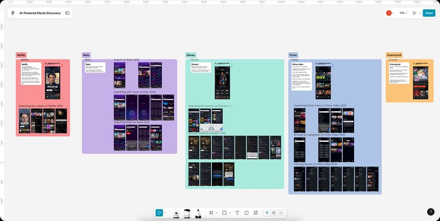Open presentation options arrow beside play
440x221 pixels.
pyautogui.click(x=420, y=13)
